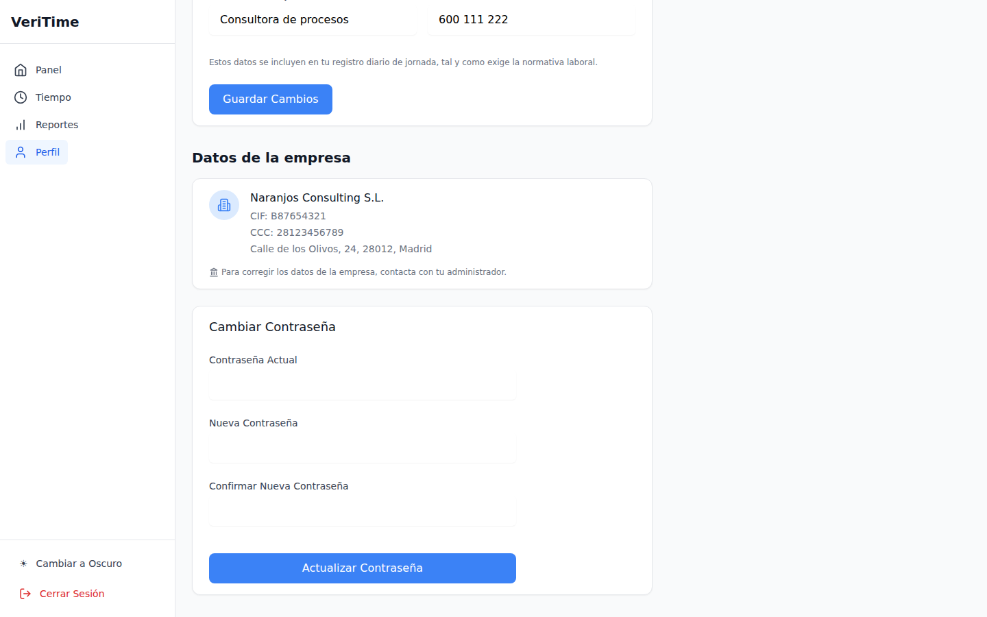Viewport: 987px width, 617px height.
Task: Click the Guardar Cambios button
Action: click(271, 99)
